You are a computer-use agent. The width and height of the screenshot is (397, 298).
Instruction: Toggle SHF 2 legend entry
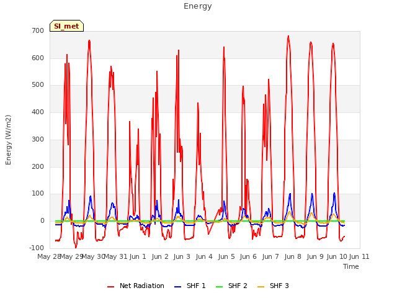point(231,286)
